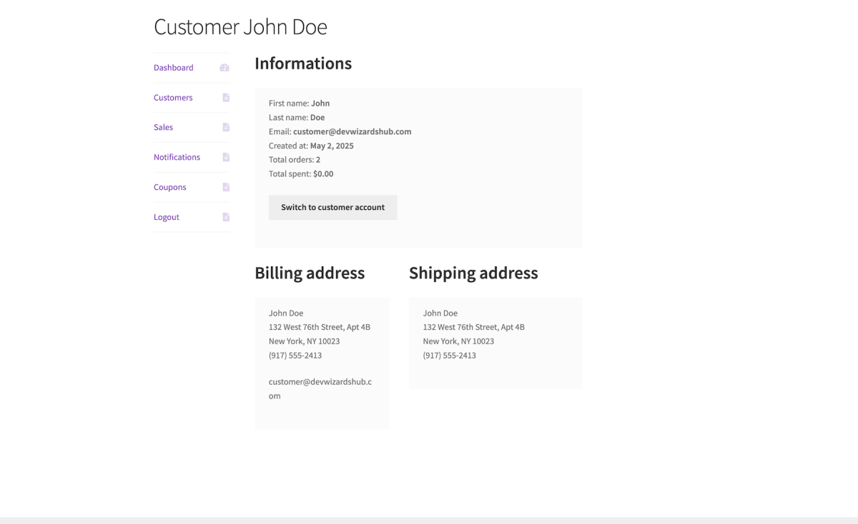
Task: Click the Billing address heading
Action: point(310,273)
